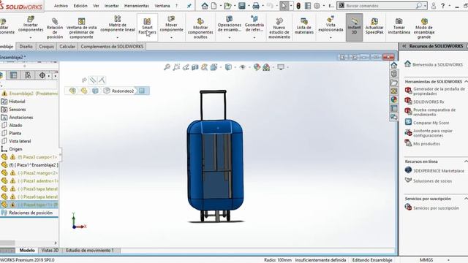Switch to the Diseño tab
This screenshot has height=263, width=468.
(x=26, y=47)
